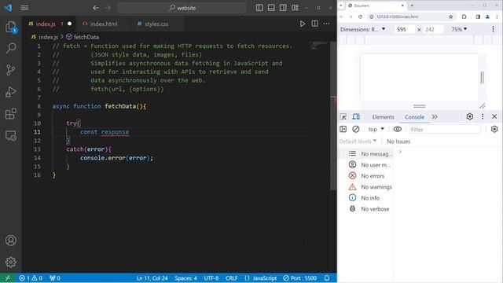Image resolution: width=503 pixels, height=283 pixels.
Task: Toggle the secondary side bar layout icon
Action: click(x=283, y=8)
